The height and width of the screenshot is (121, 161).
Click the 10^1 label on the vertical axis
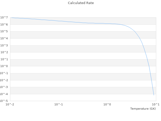coord(5,59)
